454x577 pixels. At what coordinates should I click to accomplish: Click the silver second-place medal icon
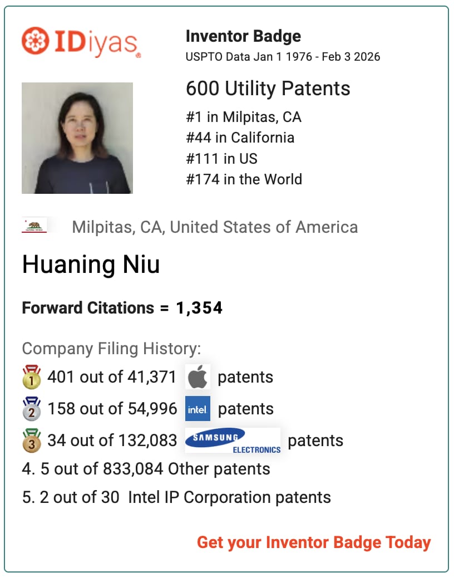pyautogui.click(x=32, y=408)
